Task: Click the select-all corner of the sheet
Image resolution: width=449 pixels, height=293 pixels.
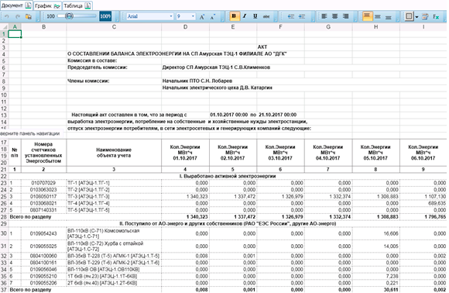Action: click(4, 27)
